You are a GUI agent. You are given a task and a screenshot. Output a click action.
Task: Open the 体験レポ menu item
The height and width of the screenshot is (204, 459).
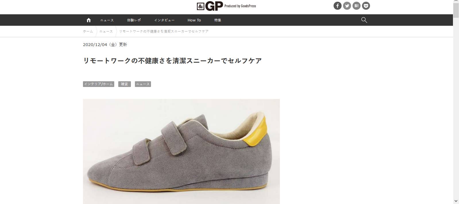(x=134, y=20)
